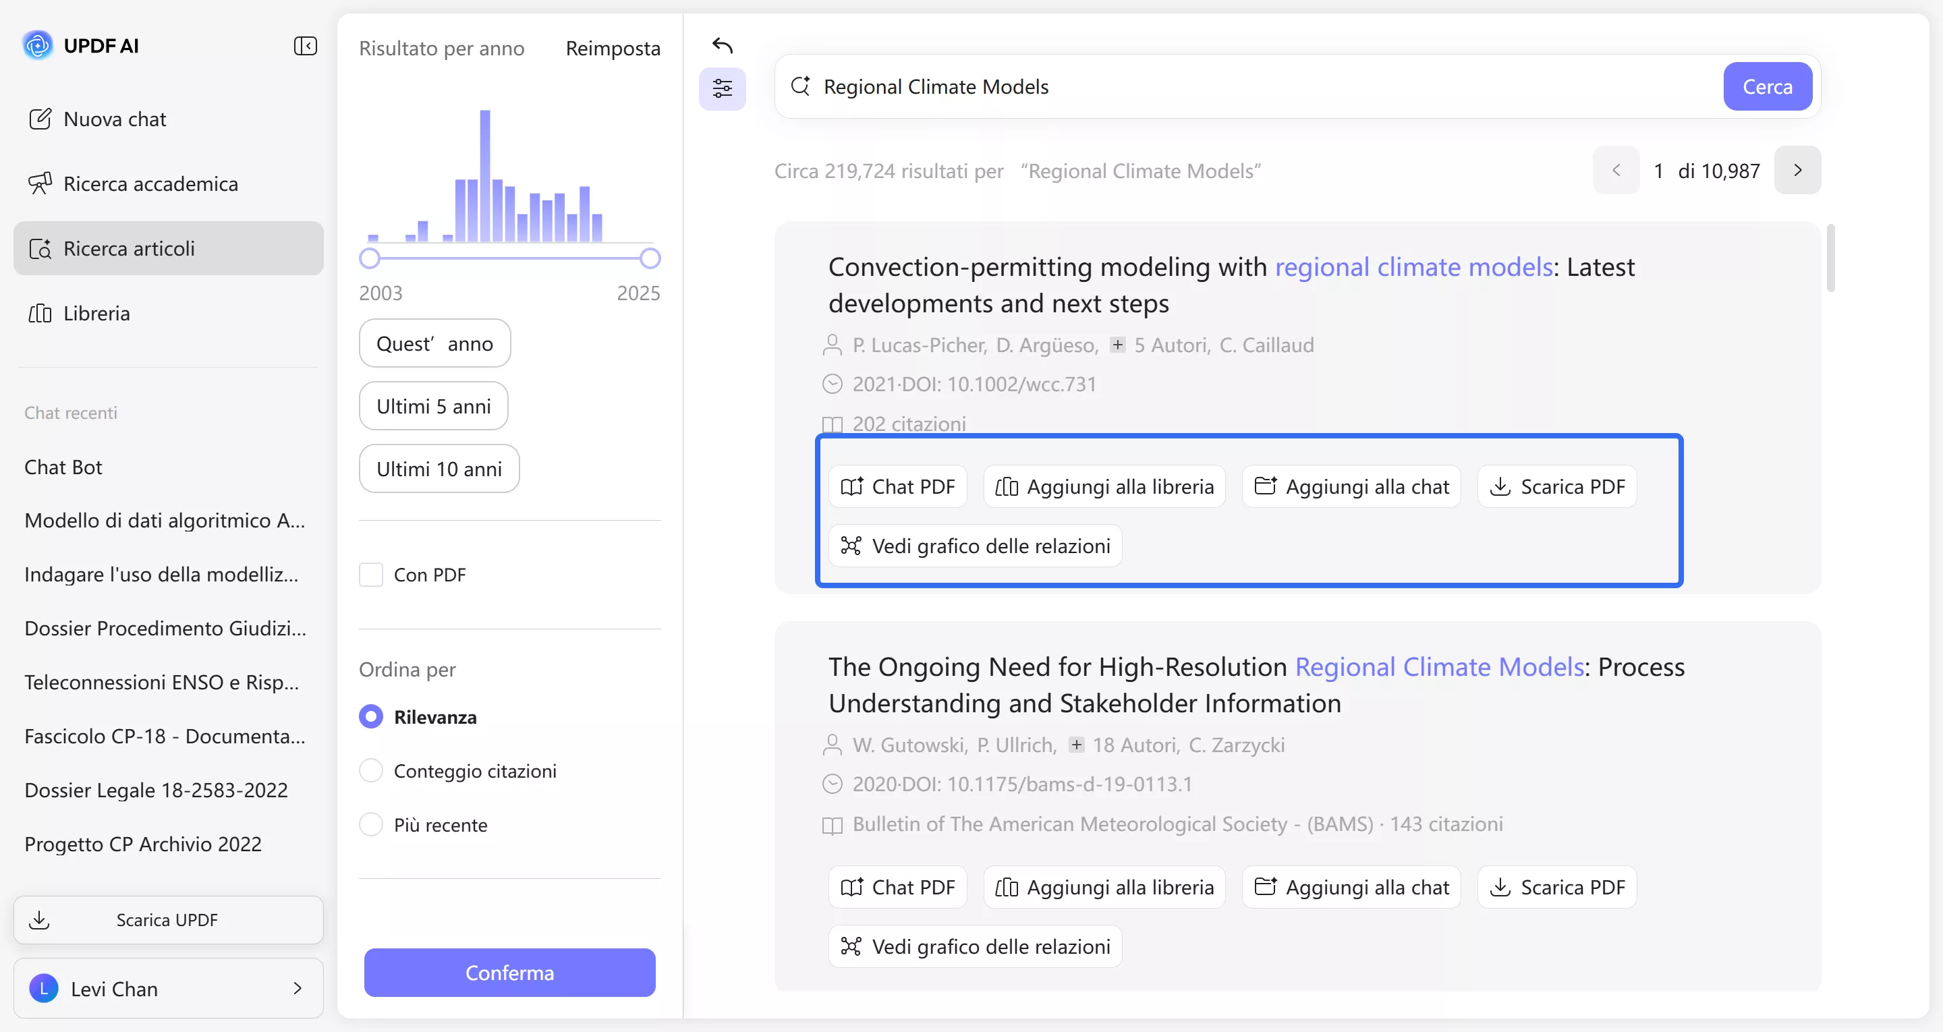Enable the Con PDF checkbox
The width and height of the screenshot is (1943, 1032).
point(370,575)
